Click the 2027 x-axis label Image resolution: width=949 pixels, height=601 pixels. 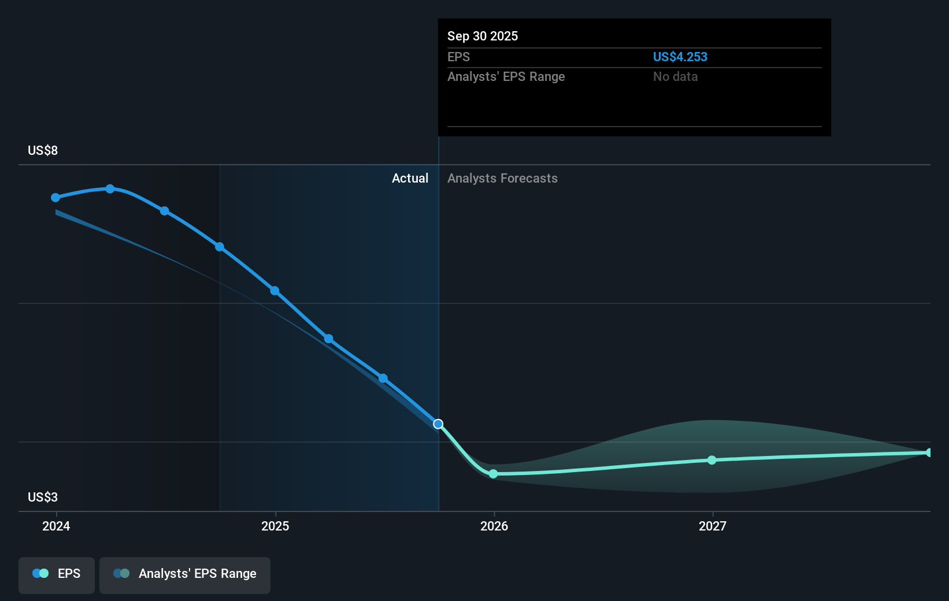pos(712,526)
